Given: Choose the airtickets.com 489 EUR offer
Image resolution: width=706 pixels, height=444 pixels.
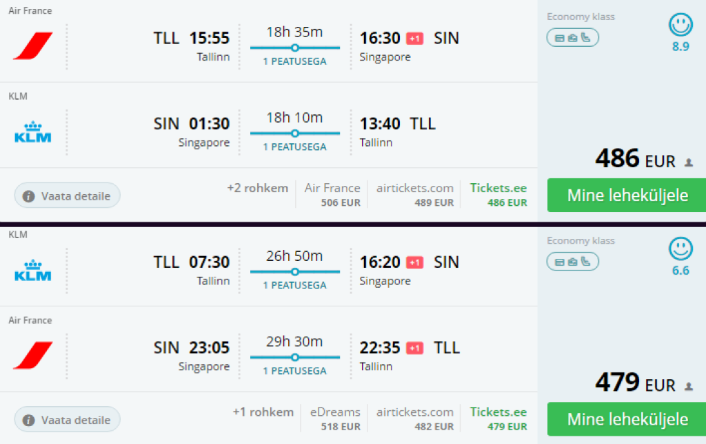Looking at the screenshot, I should click(415, 195).
